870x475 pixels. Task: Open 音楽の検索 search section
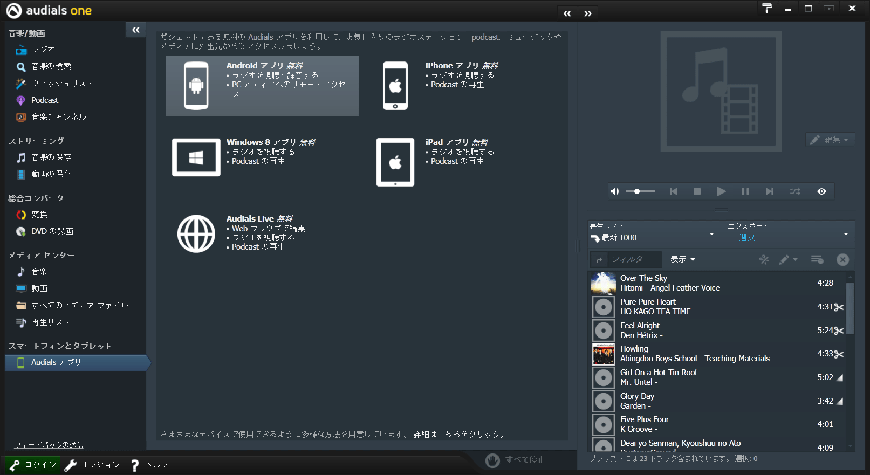[x=51, y=66]
